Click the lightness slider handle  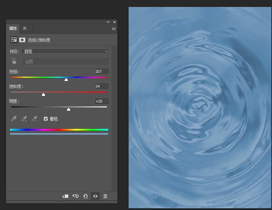coord(69,109)
